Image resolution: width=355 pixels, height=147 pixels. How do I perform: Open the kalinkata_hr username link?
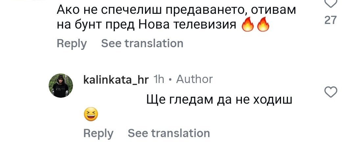116,80
